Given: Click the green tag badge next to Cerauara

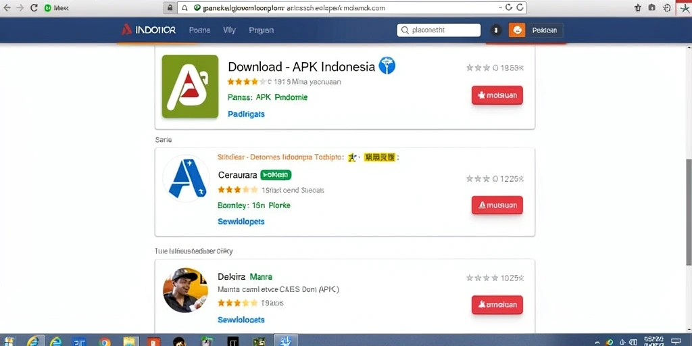Looking at the screenshot, I should (276, 175).
